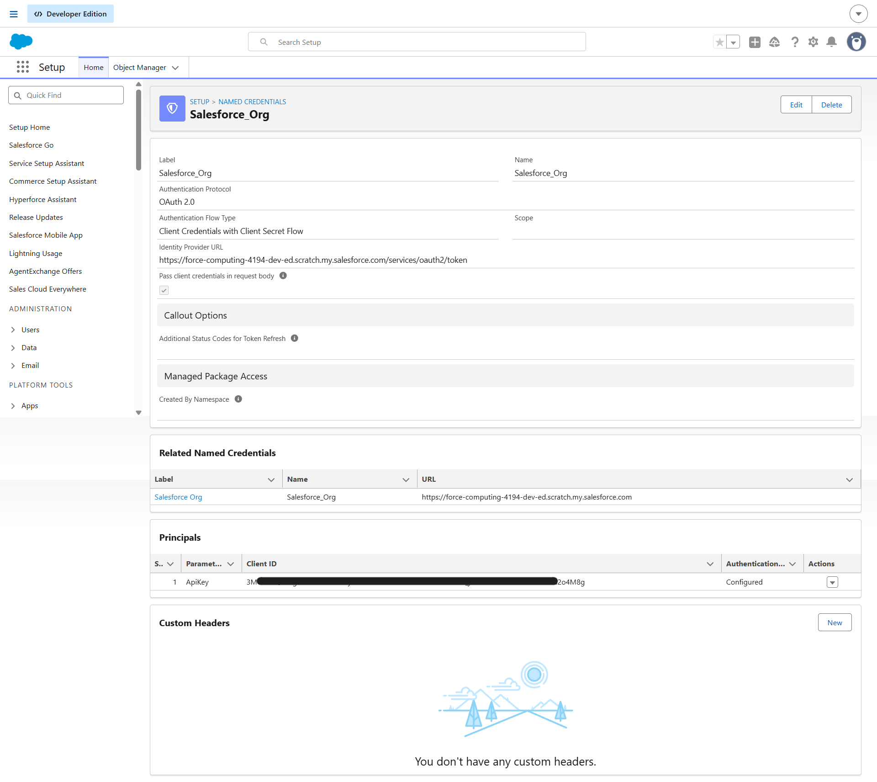
Task: Toggle Pass client credentials in request body checkbox
Action: [164, 290]
